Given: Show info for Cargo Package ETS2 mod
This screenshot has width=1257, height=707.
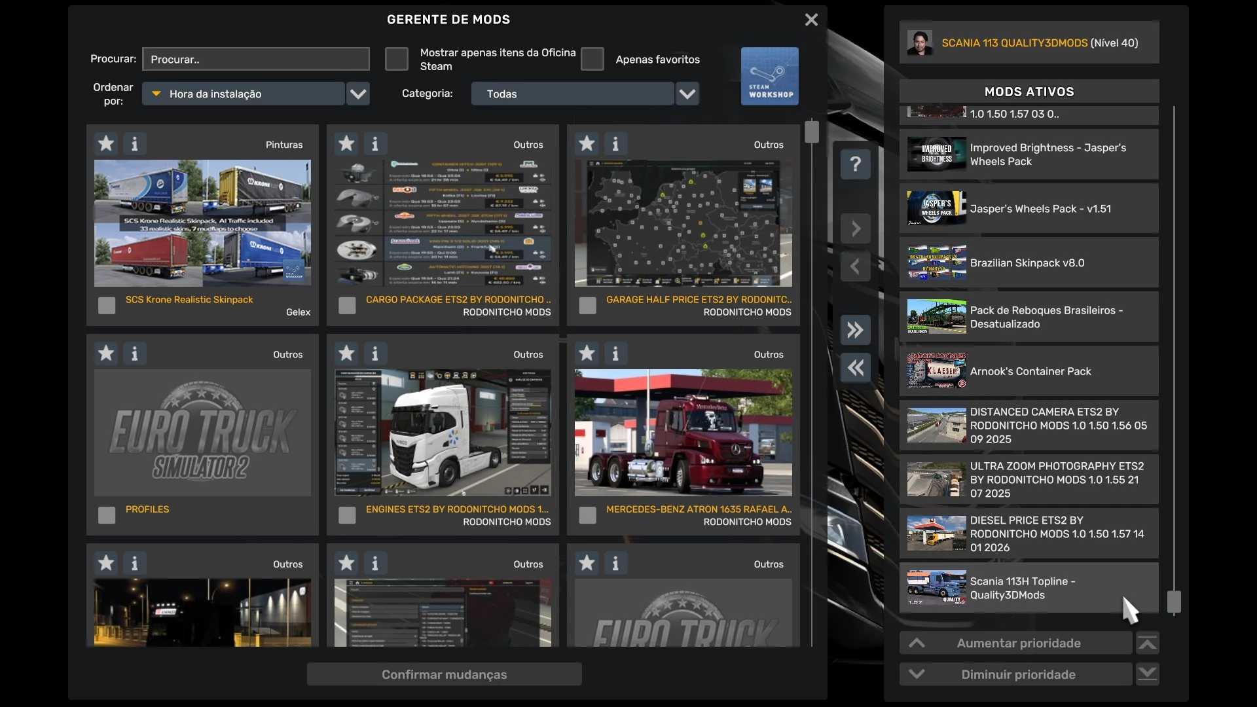Looking at the screenshot, I should pos(375,143).
